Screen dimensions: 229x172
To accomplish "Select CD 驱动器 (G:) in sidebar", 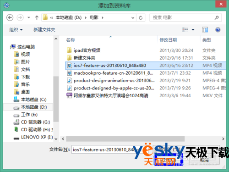I will (x=32, y=122).
